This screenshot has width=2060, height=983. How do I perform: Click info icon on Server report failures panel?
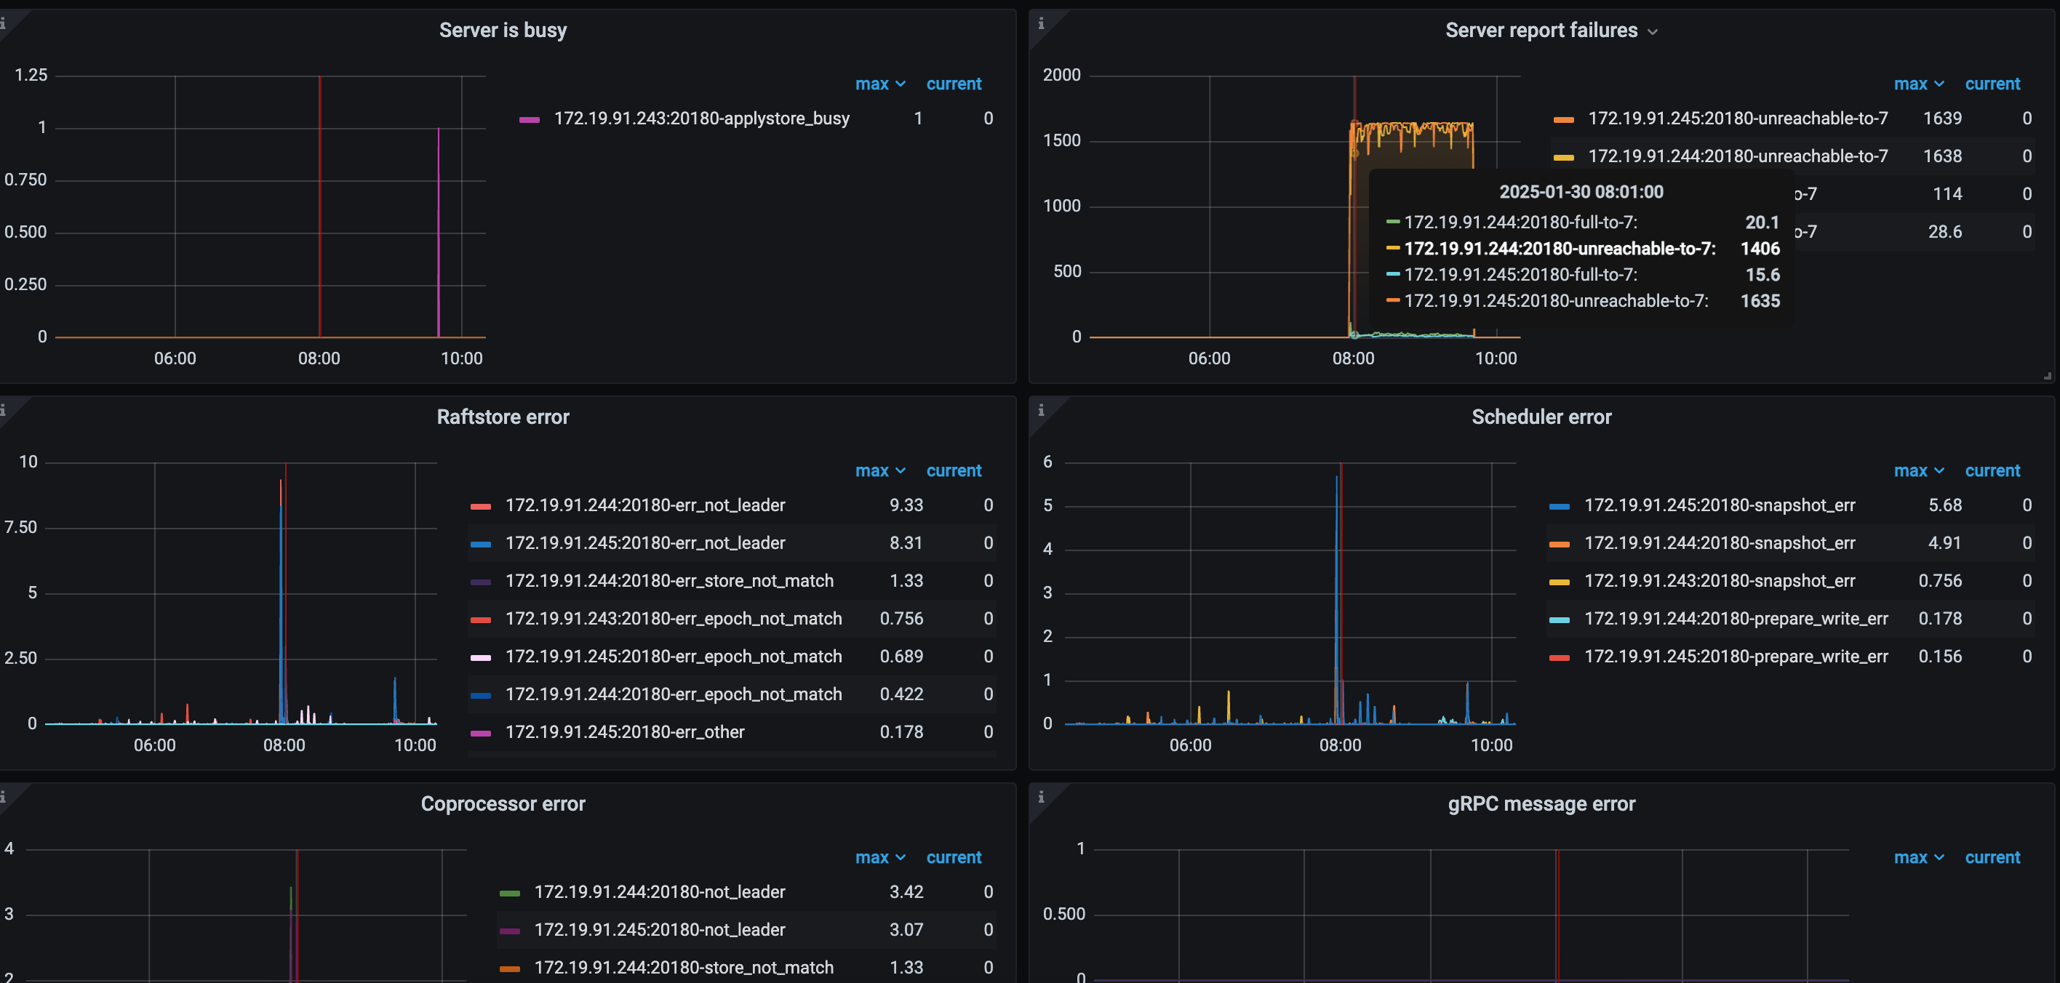coord(1040,23)
